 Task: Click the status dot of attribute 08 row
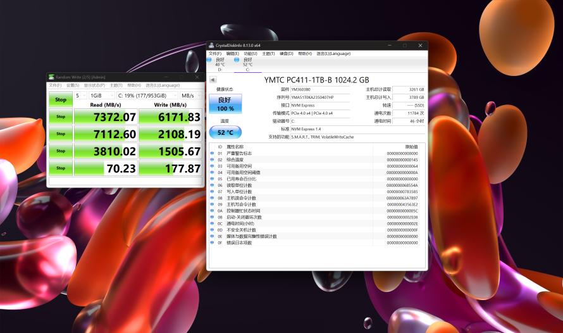tap(212, 198)
